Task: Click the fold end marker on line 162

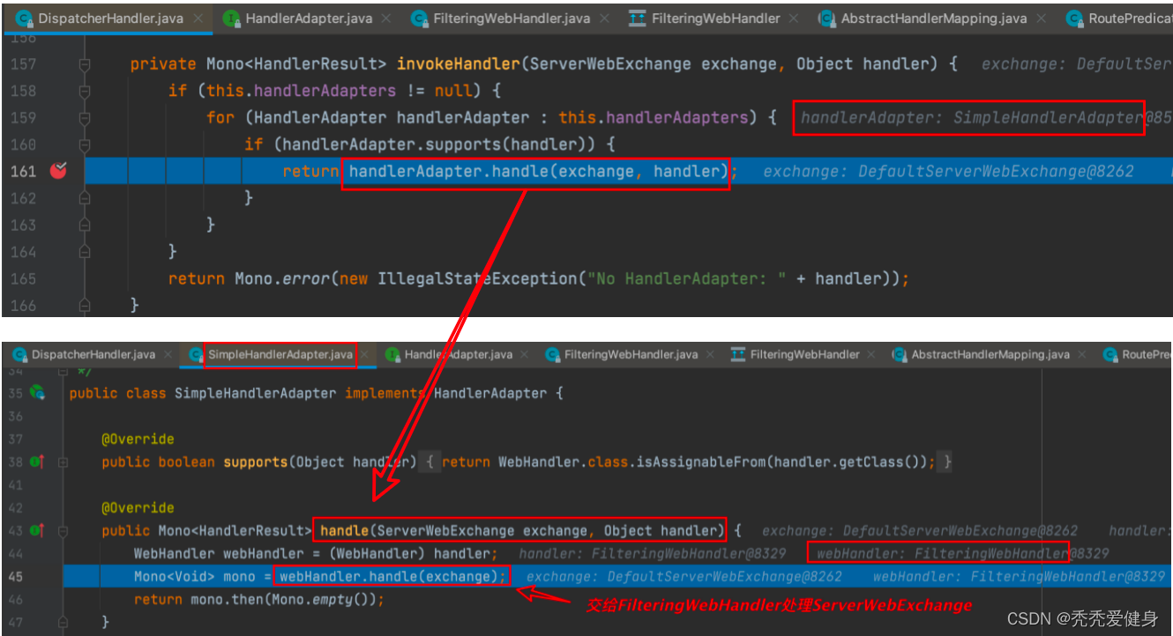Action: click(85, 198)
